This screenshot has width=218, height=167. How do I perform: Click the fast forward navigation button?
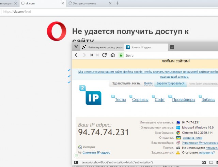97,55
